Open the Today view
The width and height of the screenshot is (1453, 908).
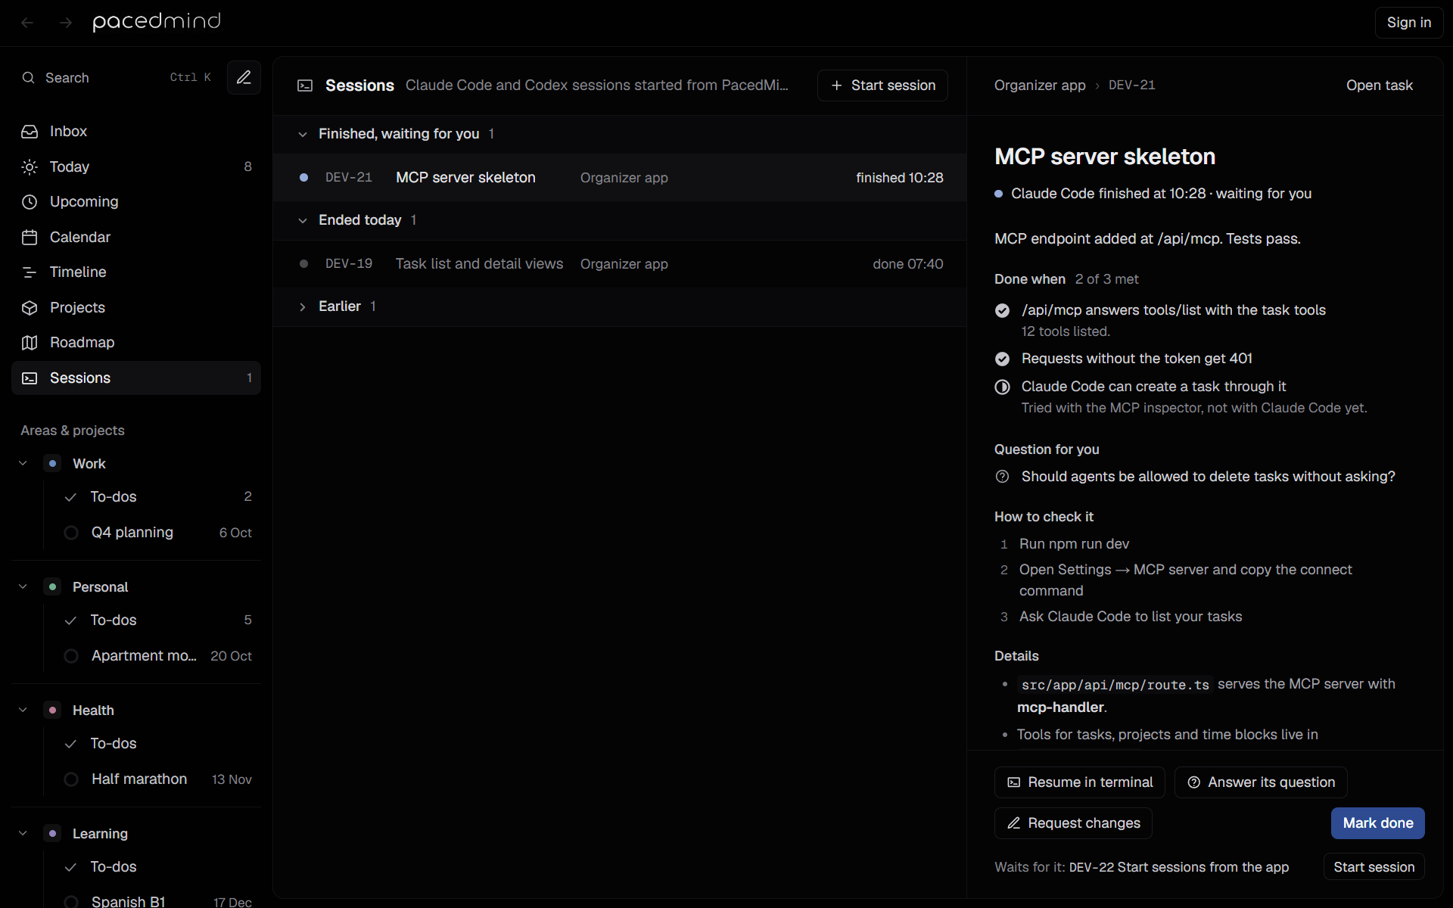[x=136, y=166]
